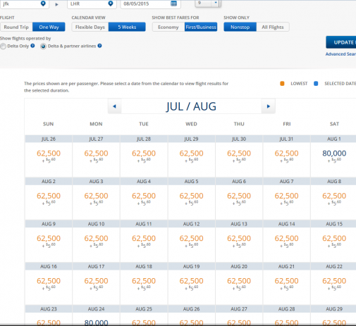The height and width of the screenshot is (326, 356).
Task: Swap airports using the arrow between fields
Action: click(56, 4)
